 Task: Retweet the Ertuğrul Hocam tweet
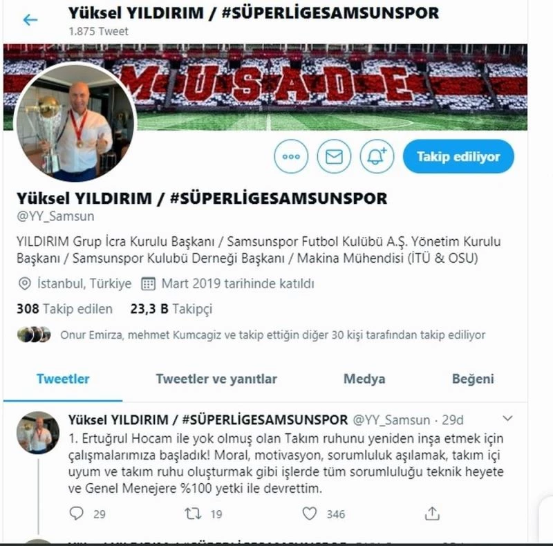click(x=194, y=514)
